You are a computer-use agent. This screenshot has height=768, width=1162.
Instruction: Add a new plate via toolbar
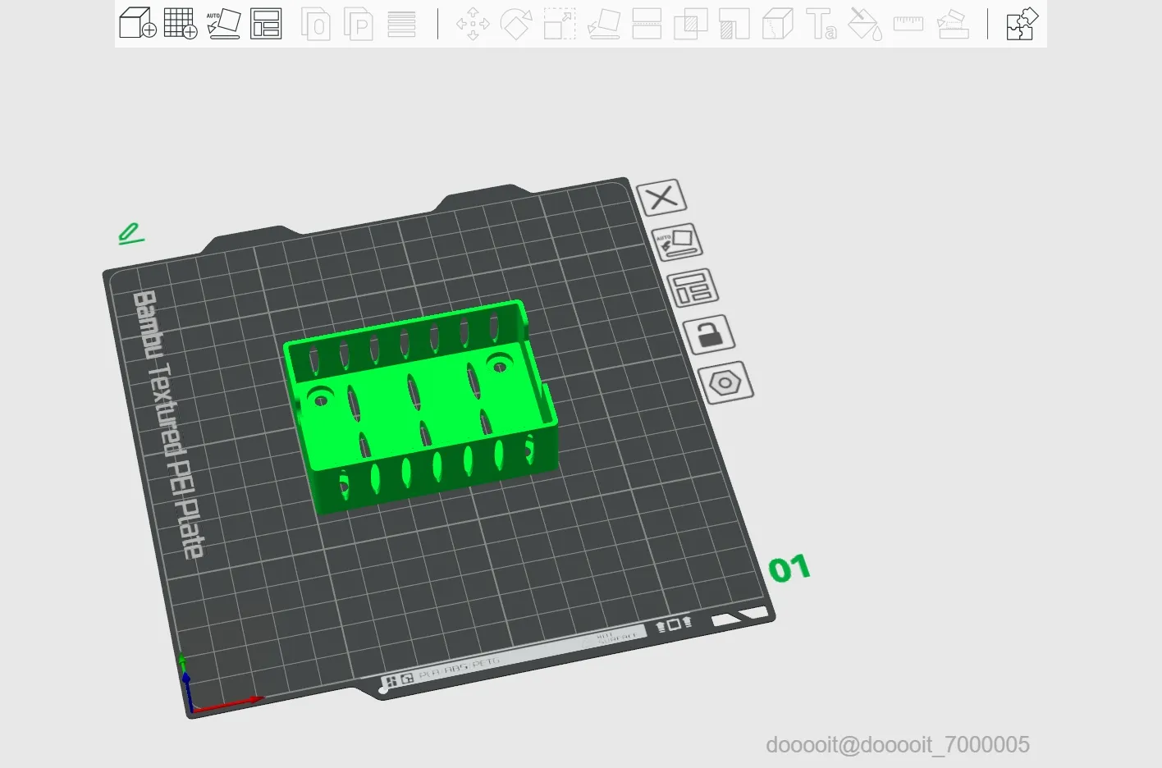181,23
